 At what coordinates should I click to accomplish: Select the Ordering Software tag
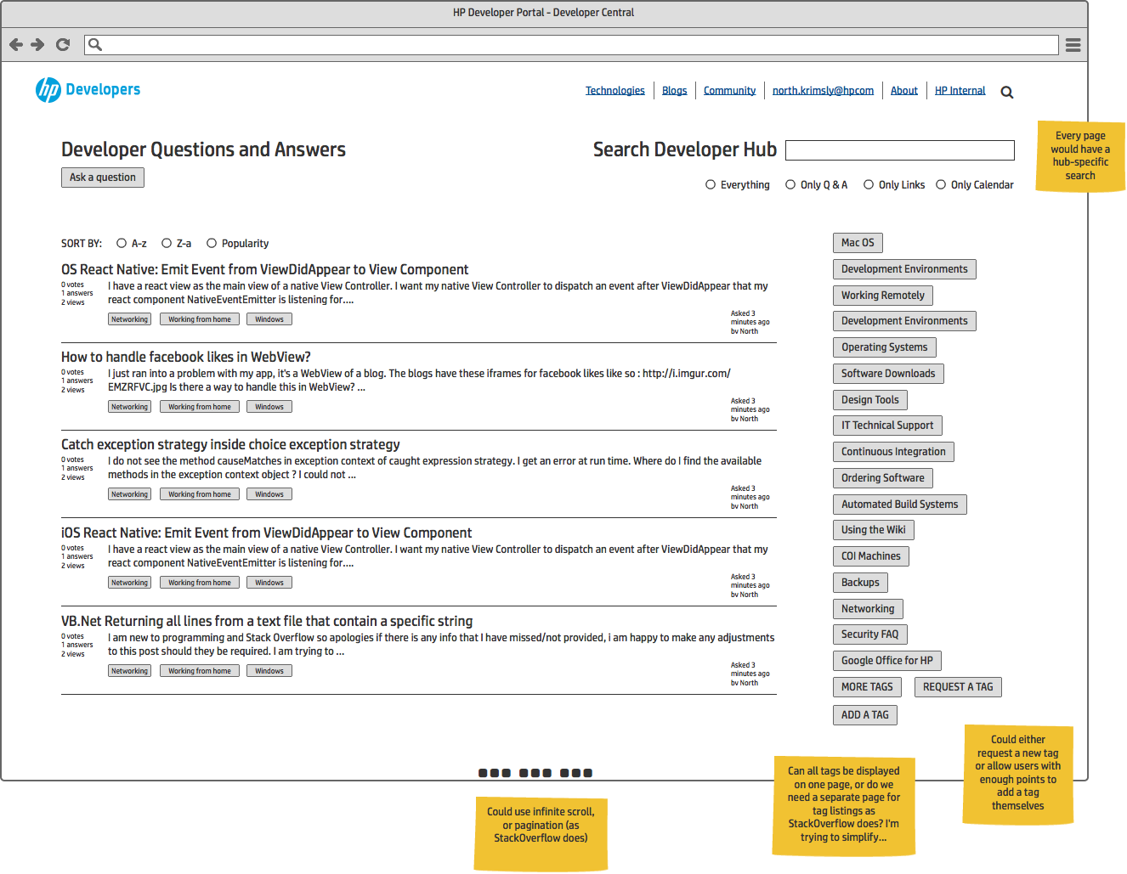883,478
